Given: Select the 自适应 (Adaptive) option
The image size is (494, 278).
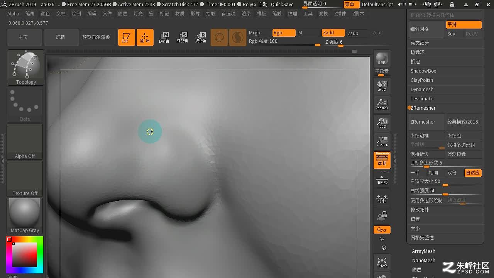Looking at the screenshot, I should (x=473, y=173).
